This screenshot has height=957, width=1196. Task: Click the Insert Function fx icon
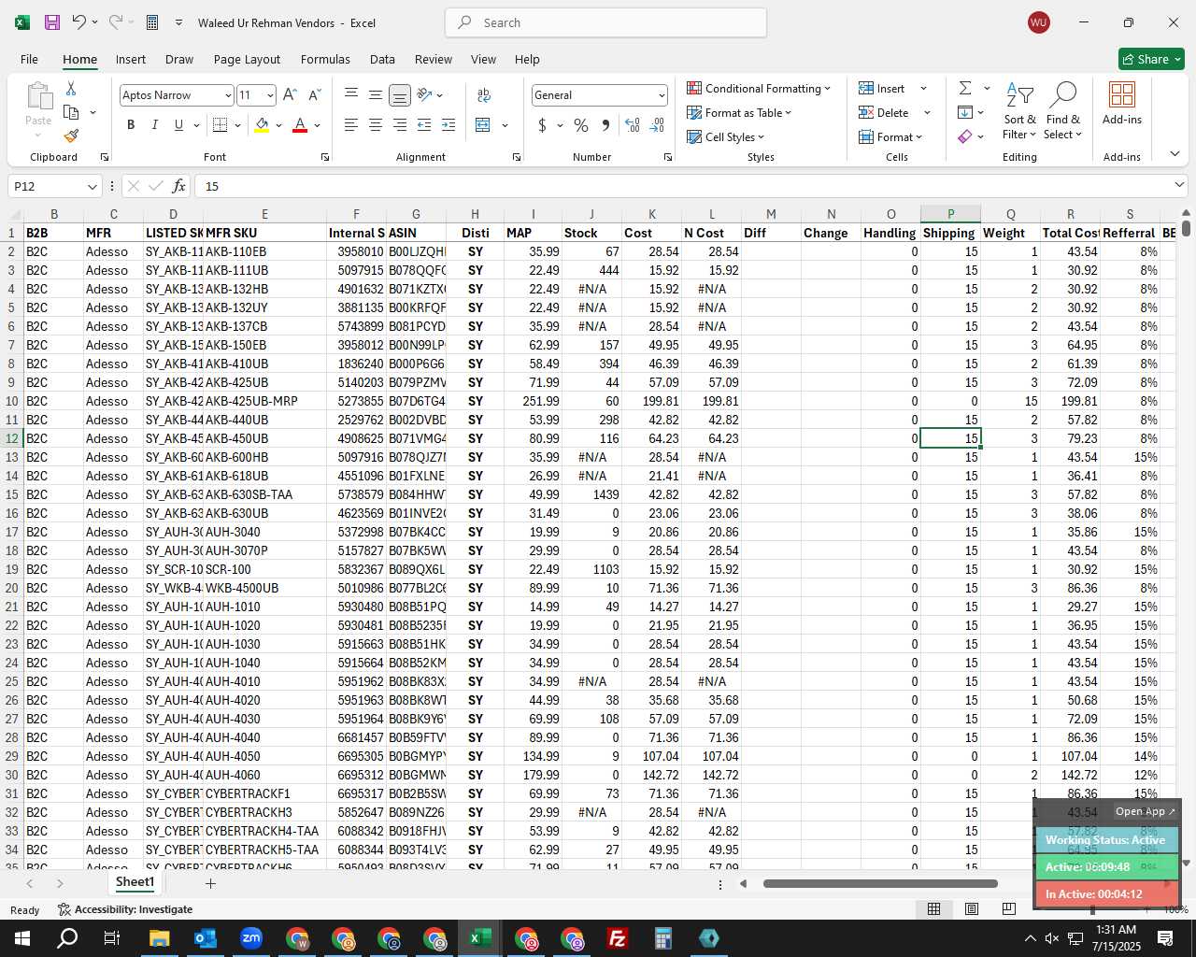tap(178, 186)
